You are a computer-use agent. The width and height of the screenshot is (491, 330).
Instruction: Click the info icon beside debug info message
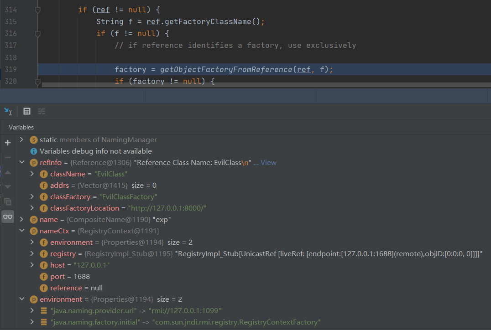(33, 151)
